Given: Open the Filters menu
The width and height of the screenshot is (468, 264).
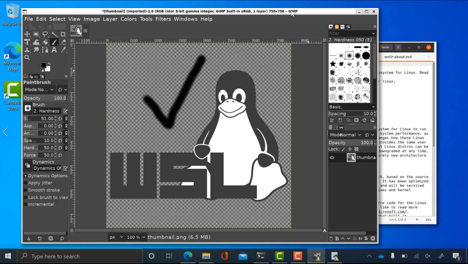Looking at the screenshot, I should (163, 19).
